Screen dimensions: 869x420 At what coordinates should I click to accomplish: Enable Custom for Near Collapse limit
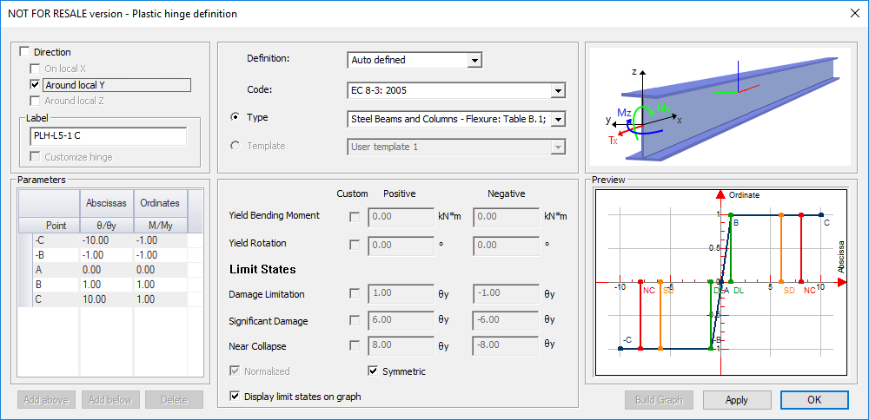click(354, 345)
